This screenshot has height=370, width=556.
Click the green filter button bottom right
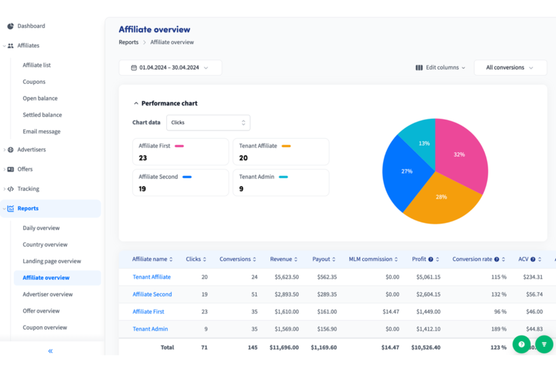point(544,344)
